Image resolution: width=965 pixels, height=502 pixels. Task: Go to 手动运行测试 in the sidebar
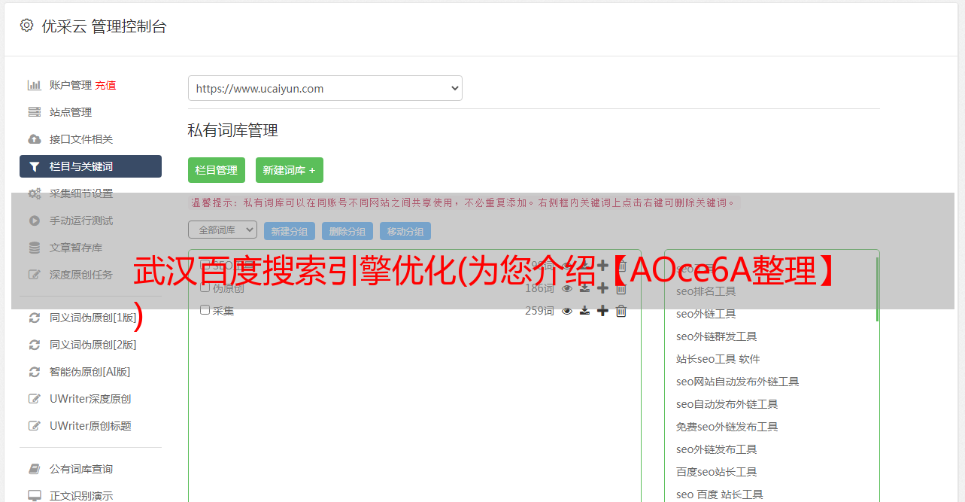81,221
